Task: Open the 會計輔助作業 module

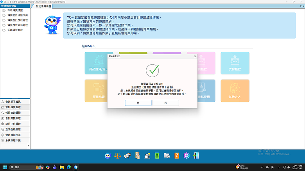Action: (15, 135)
